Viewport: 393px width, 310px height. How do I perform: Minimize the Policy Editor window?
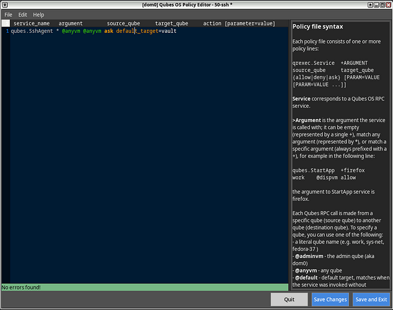click(376, 4)
